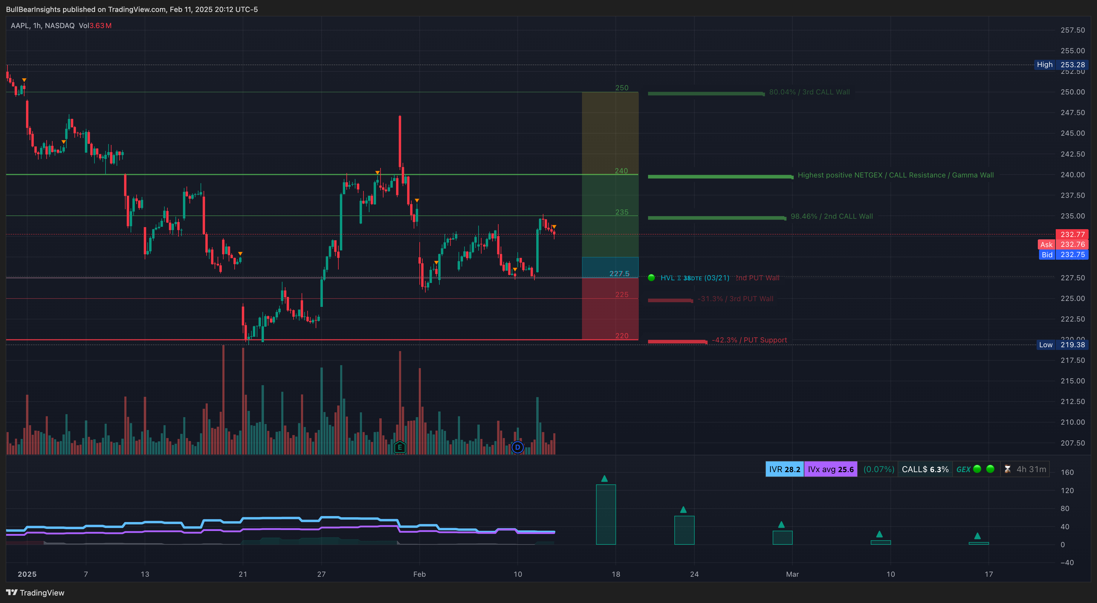Click the 257.50 price scale label
The image size is (1097, 603).
tap(1072, 30)
